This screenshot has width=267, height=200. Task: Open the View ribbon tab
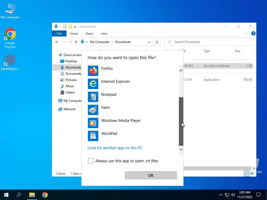[x=104, y=34]
